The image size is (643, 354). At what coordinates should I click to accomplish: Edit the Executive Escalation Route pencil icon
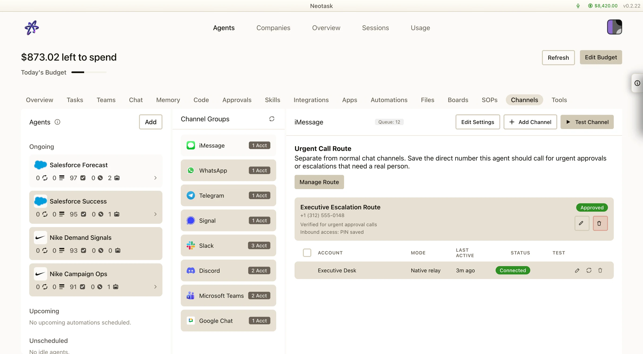pyautogui.click(x=582, y=223)
